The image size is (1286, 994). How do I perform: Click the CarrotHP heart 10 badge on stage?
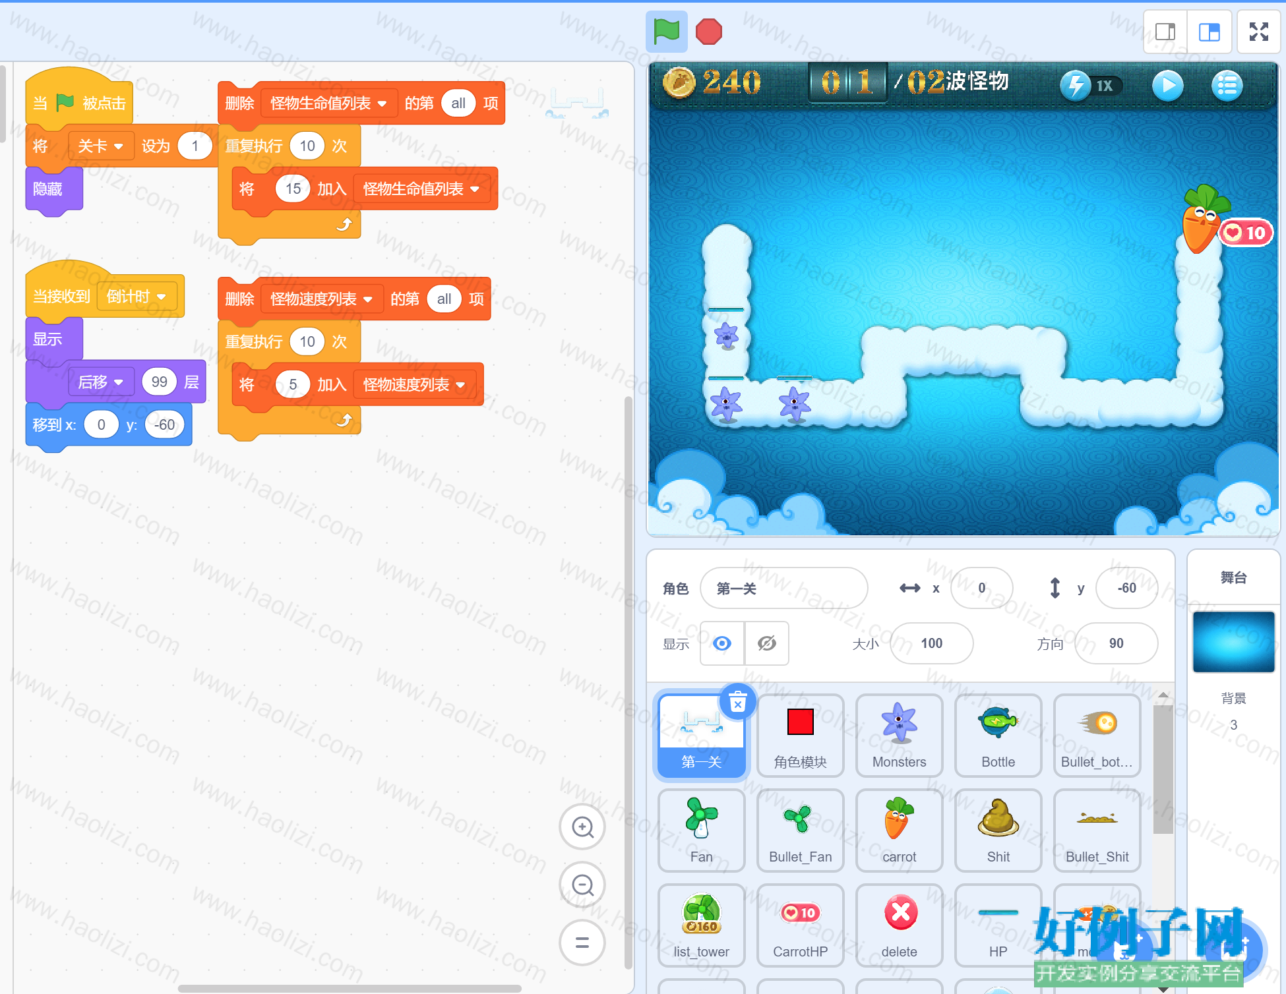click(x=1245, y=233)
